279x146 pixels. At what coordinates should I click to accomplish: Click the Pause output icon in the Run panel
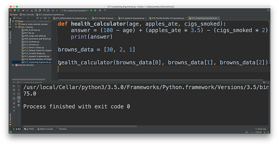[x=14, y=94]
